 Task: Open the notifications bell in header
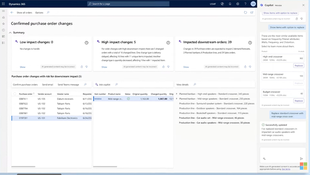pos(230,4)
